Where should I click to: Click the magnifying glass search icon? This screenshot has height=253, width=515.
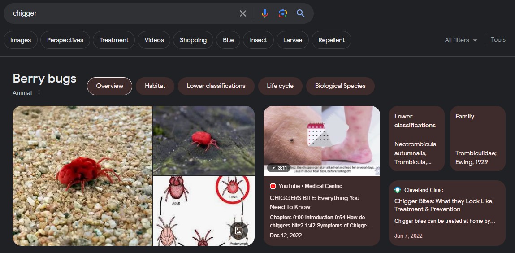coord(300,13)
